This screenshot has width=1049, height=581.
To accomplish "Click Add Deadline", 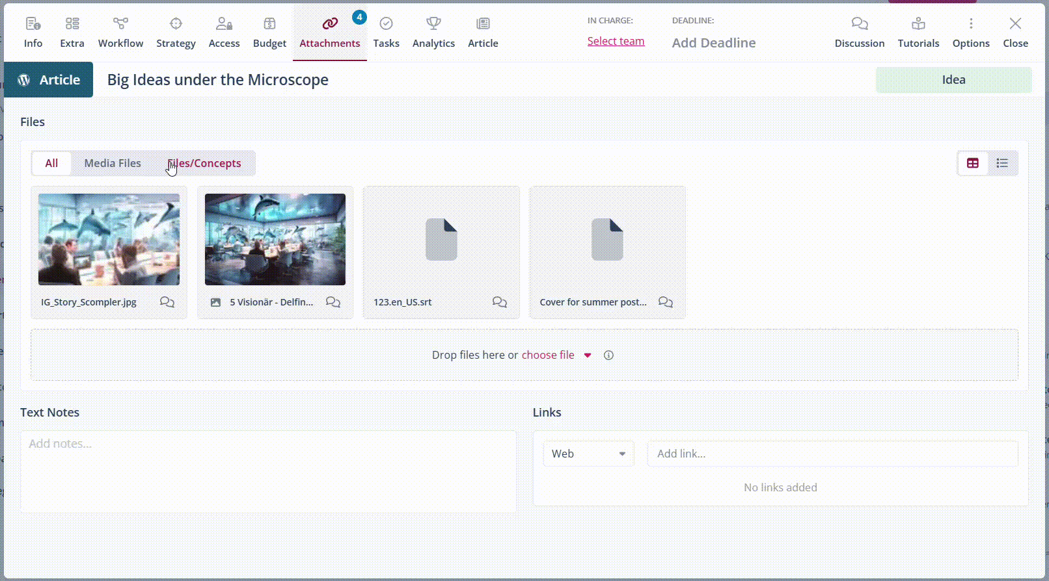I will (713, 43).
